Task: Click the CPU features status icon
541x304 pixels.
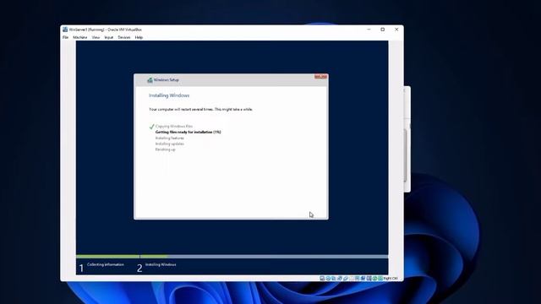Action: (369, 278)
